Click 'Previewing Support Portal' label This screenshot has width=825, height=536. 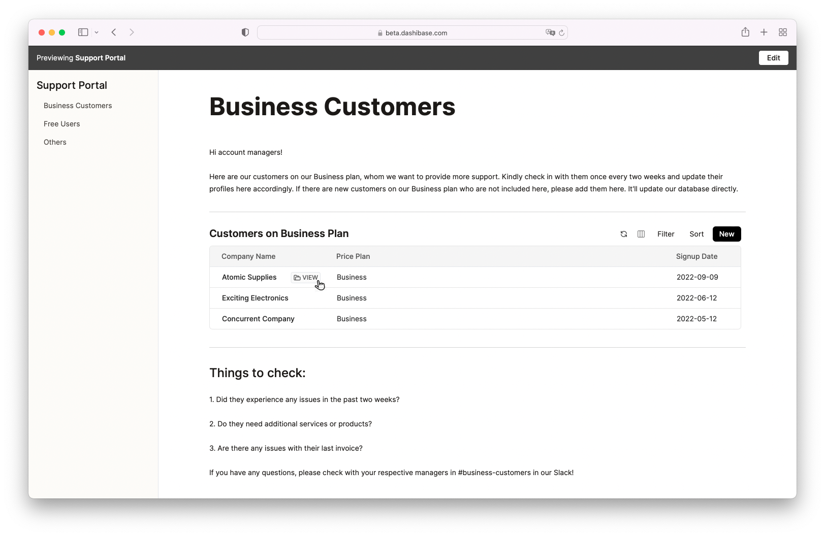pos(81,58)
